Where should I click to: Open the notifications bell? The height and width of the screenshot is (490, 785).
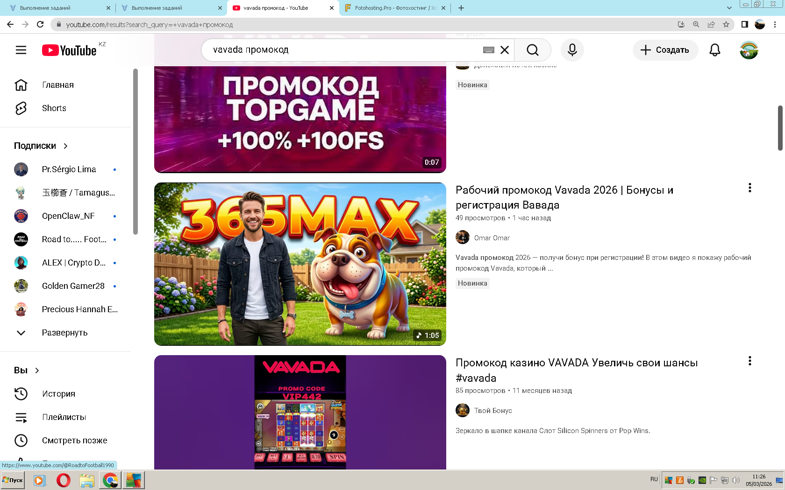point(714,50)
